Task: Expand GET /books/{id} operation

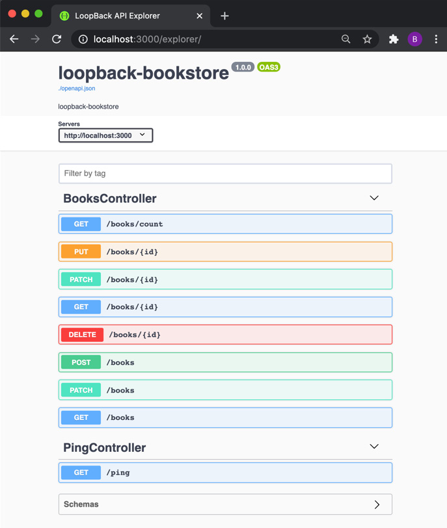Action: (225, 307)
